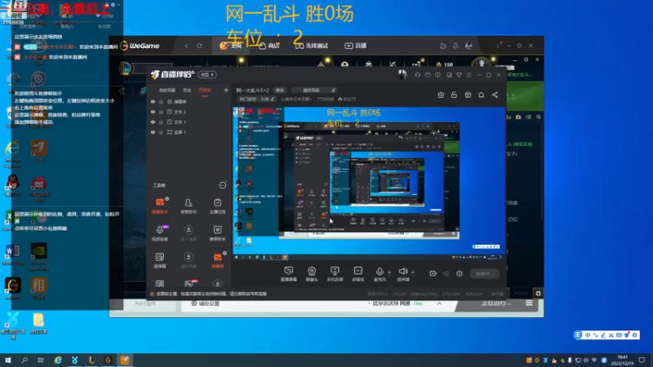Edit the game category pencil tag
The image size is (653, 367).
[x=256, y=99]
